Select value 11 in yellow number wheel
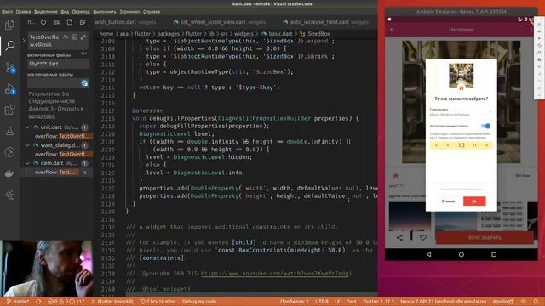Viewport: 545px width, 306px height. pyautogui.click(x=475, y=145)
